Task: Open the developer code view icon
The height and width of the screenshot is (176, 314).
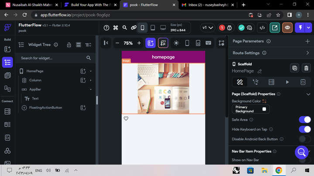Action: [x=262, y=27]
